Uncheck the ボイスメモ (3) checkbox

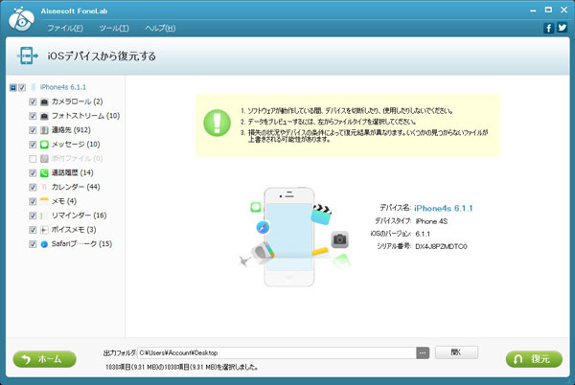click(x=33, y=230)
